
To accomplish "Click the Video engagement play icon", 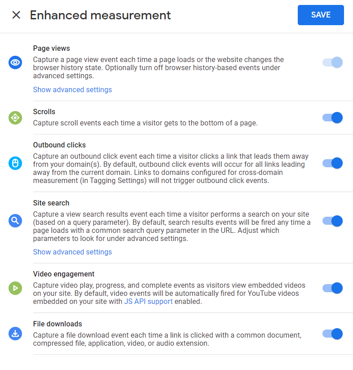I will pos(15,288).
